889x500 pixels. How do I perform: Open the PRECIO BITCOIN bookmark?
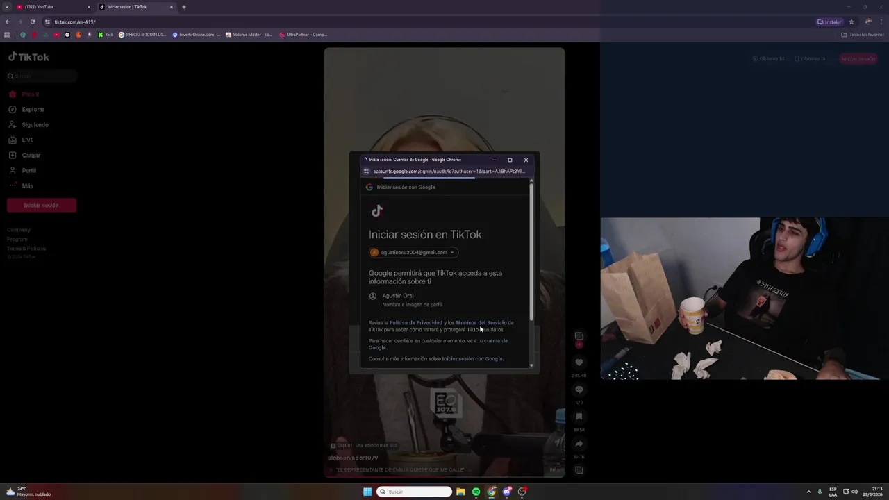point(142,35)
